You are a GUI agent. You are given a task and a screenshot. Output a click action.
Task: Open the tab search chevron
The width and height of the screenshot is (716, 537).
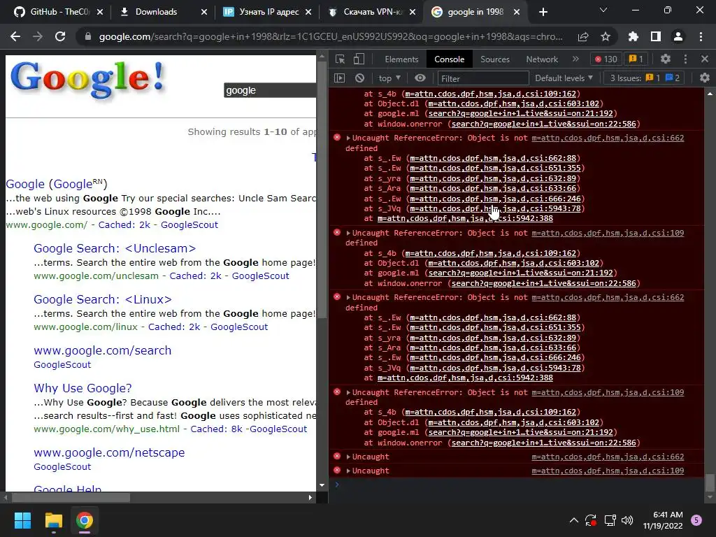tap(603, 10)
